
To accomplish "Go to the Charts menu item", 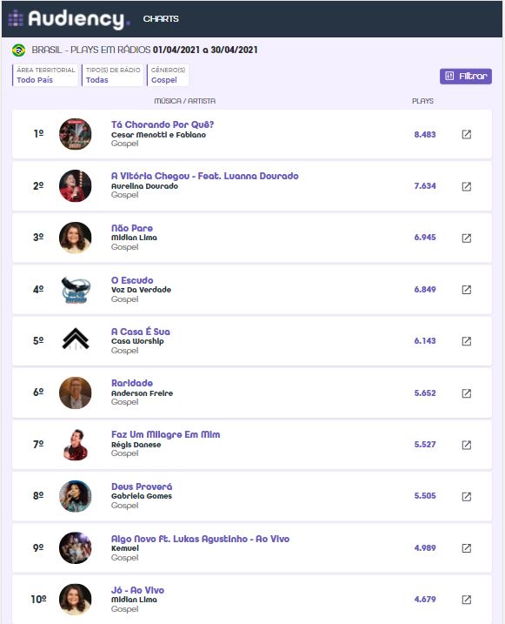I will click(161, 18).
